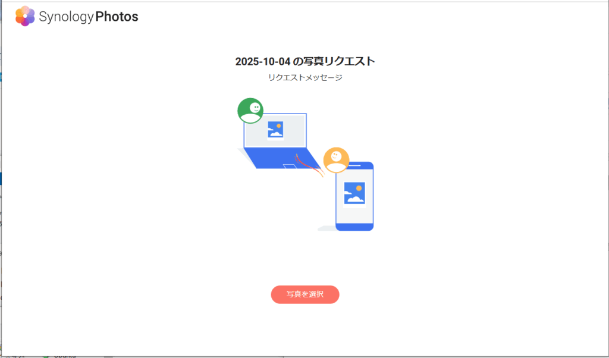Click the laptop trackpad in the illustration

(290, 167)
